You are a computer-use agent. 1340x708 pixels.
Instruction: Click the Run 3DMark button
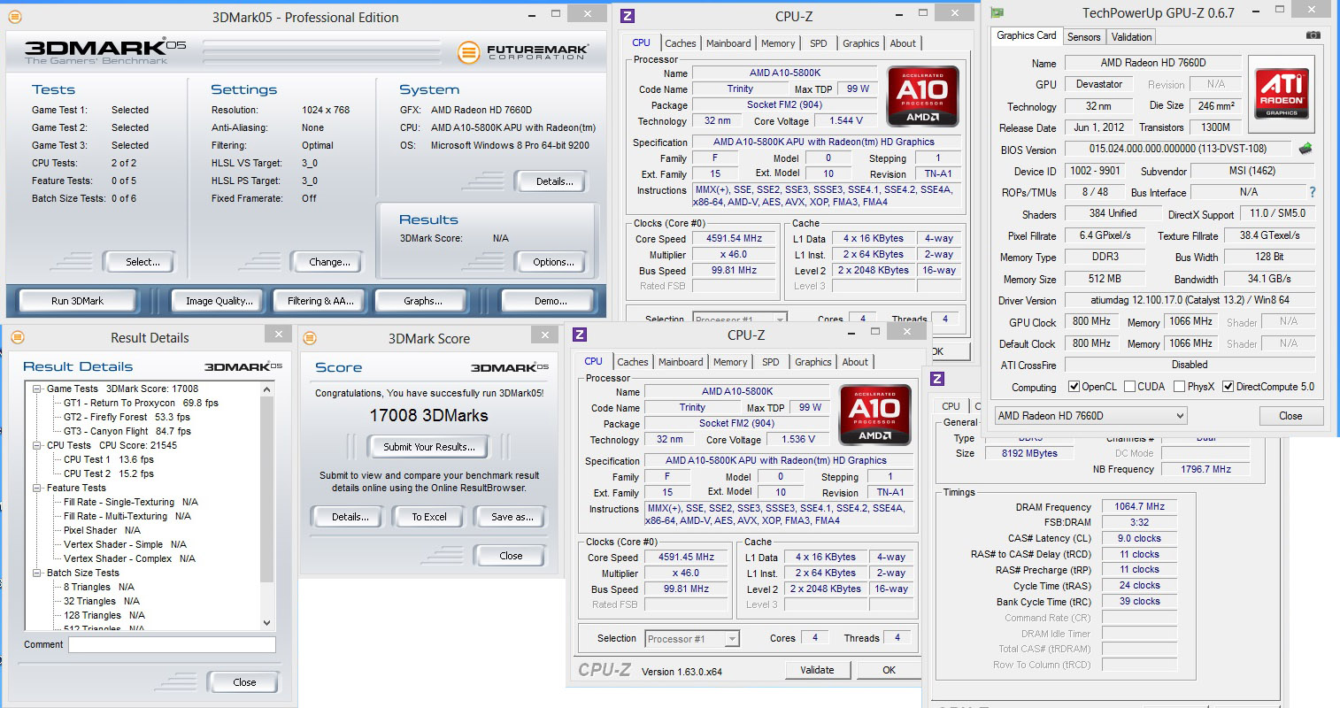point(77,301)
